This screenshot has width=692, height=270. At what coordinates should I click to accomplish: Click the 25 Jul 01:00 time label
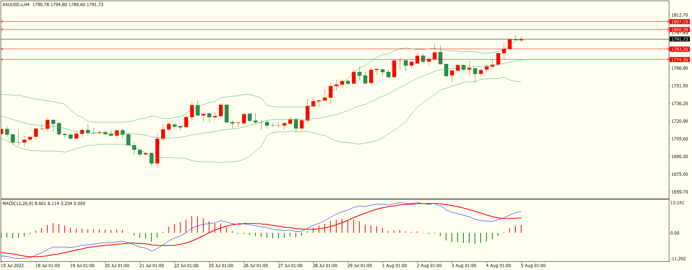click(x=221, y=266)
